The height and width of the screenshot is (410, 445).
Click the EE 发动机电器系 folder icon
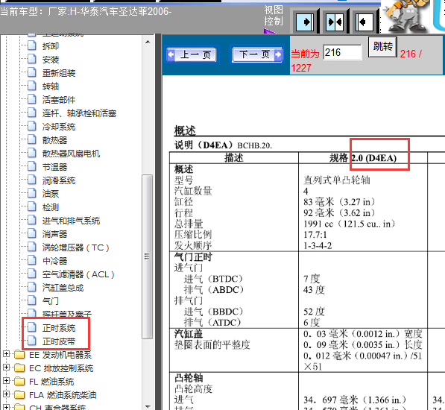pos(19,355)
